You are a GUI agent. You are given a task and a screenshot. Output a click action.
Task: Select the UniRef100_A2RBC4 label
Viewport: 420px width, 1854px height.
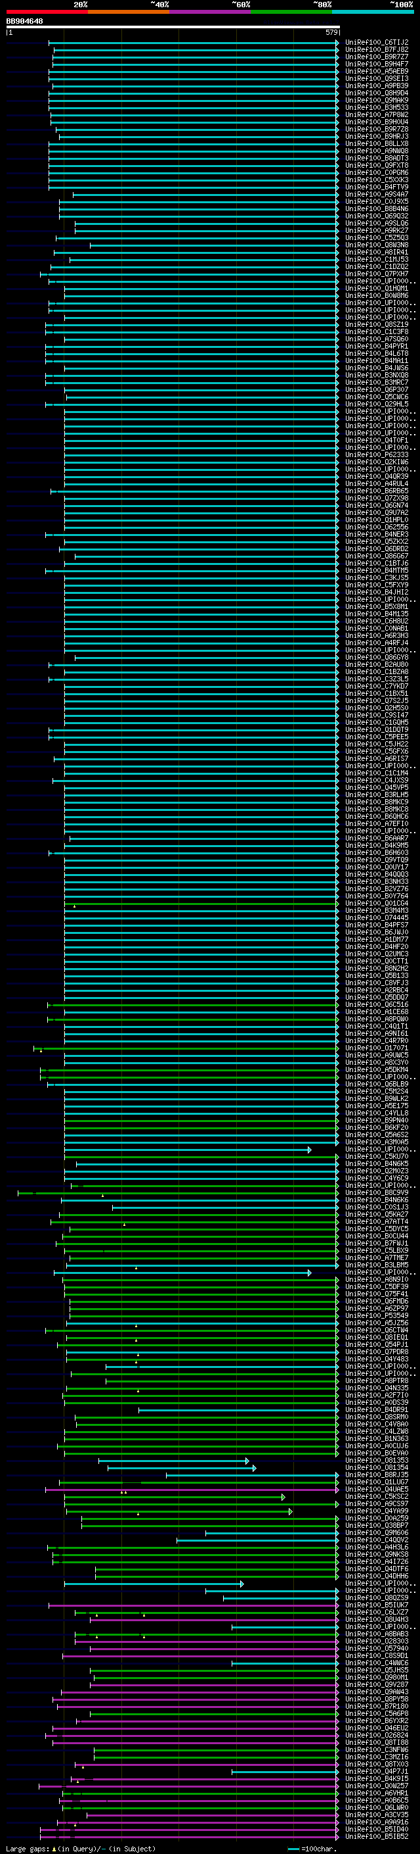pos(377,990)
